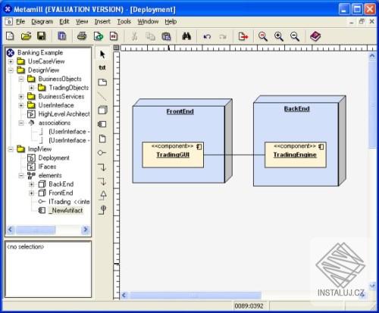Zoom in on the diagram

(279, 36)
